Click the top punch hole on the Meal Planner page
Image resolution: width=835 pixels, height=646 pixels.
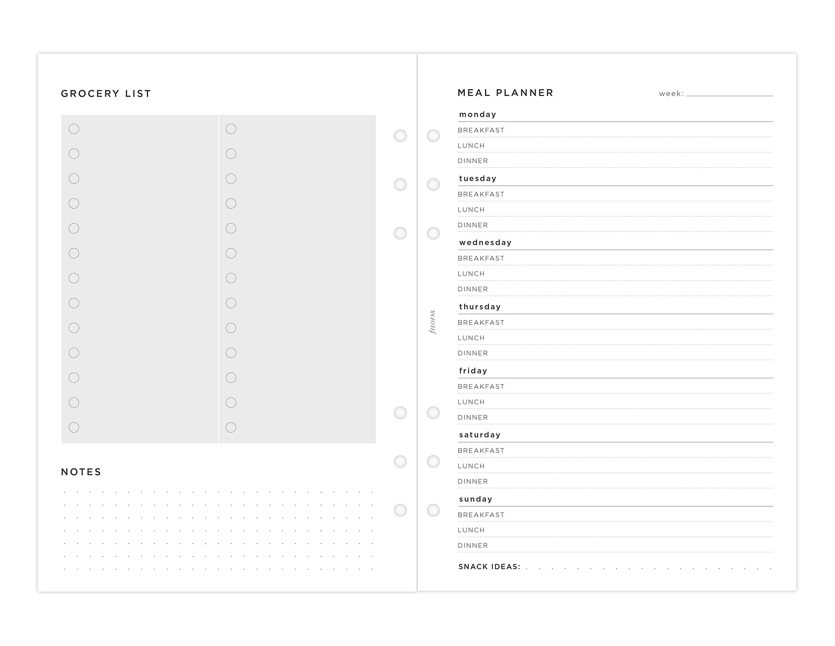[433, 136]
